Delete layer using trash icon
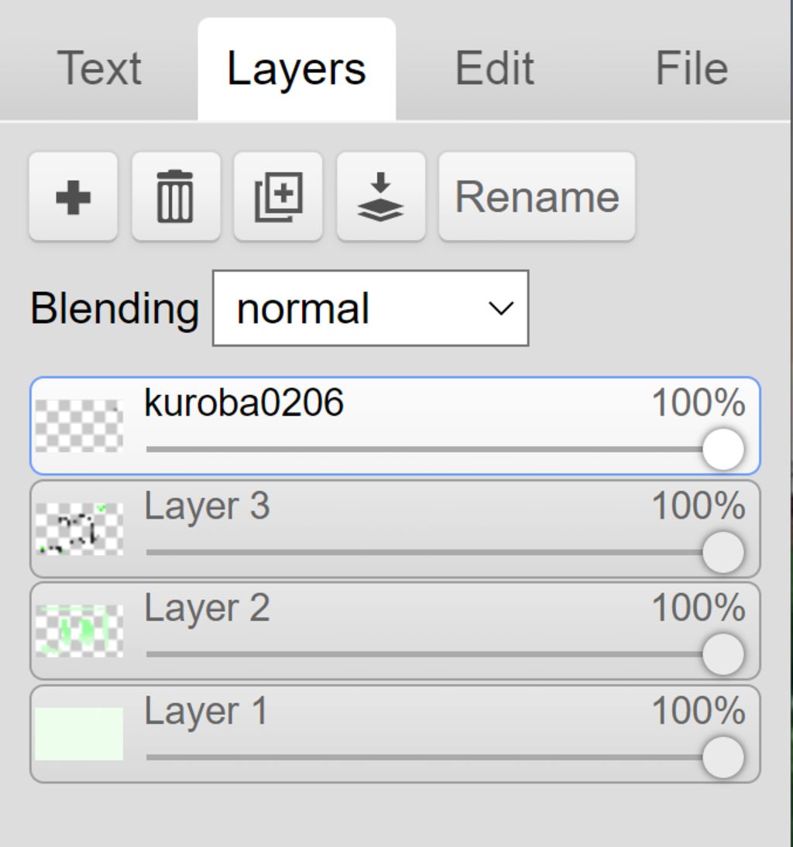This screenshot has height=847, width=793. coord(176,197)
